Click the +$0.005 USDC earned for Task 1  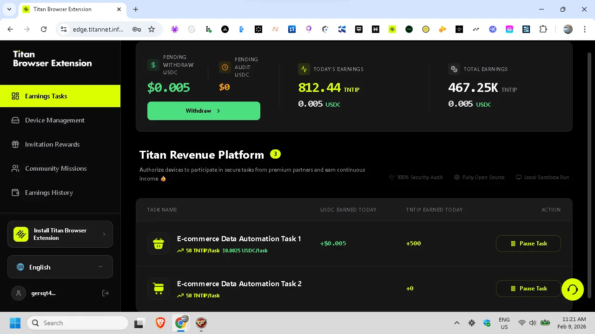(333, 244)
